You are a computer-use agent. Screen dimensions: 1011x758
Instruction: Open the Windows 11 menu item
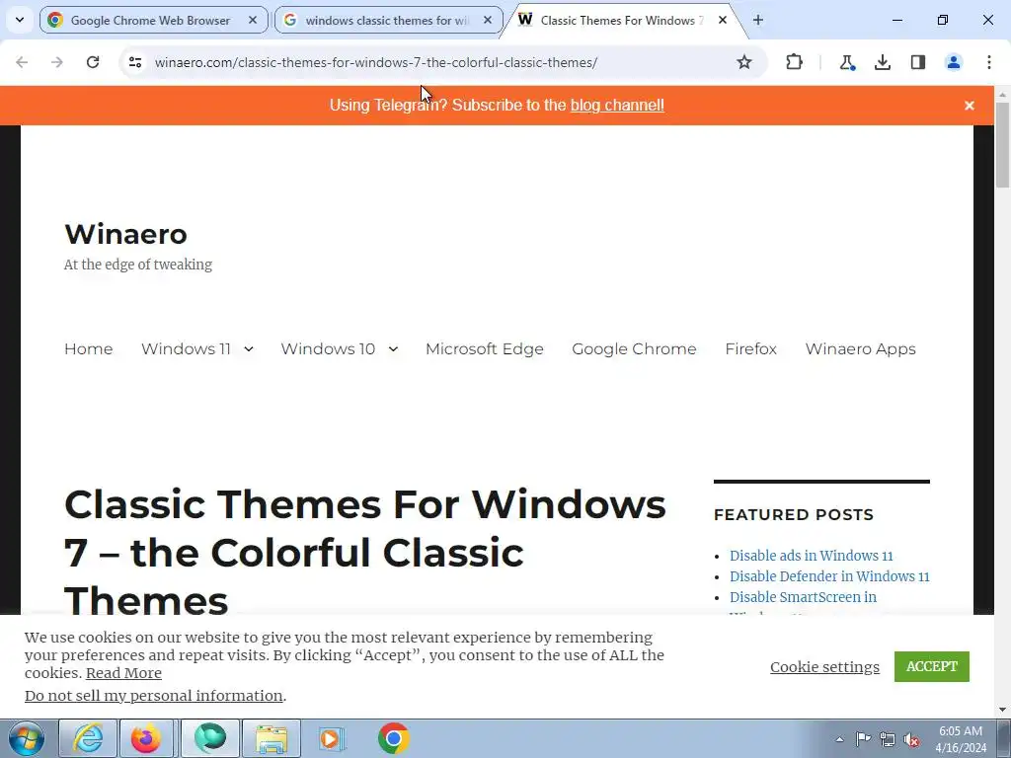(x=186, y=348)
